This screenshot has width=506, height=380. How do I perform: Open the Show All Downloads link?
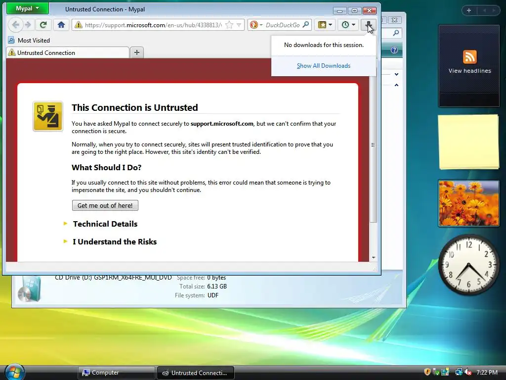[324, 66]
